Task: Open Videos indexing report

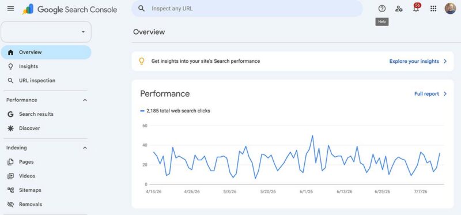Action: (x=46, y=176)
